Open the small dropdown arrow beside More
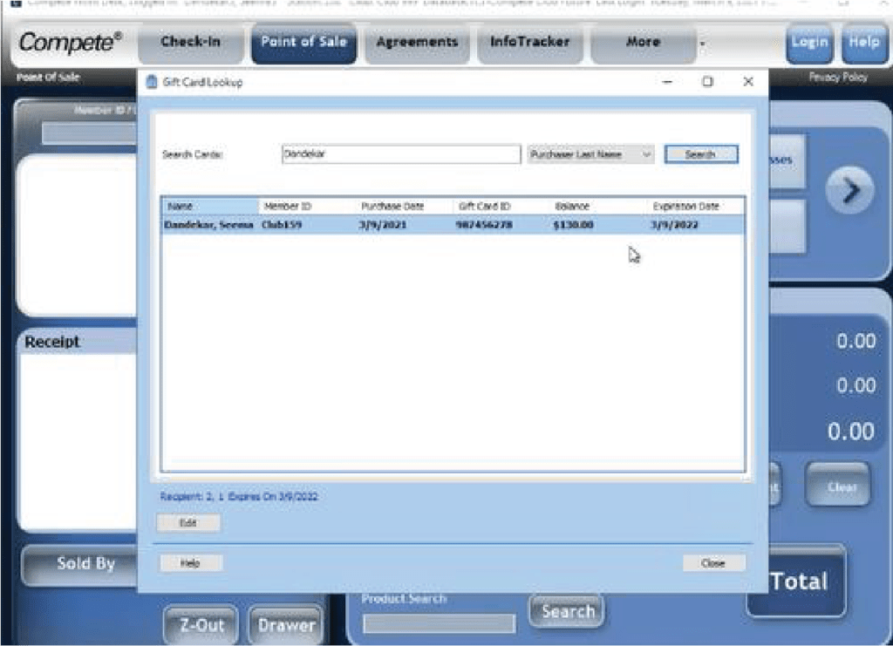The height and width of the screenshot is (646, 893). (x=702, y=44)
